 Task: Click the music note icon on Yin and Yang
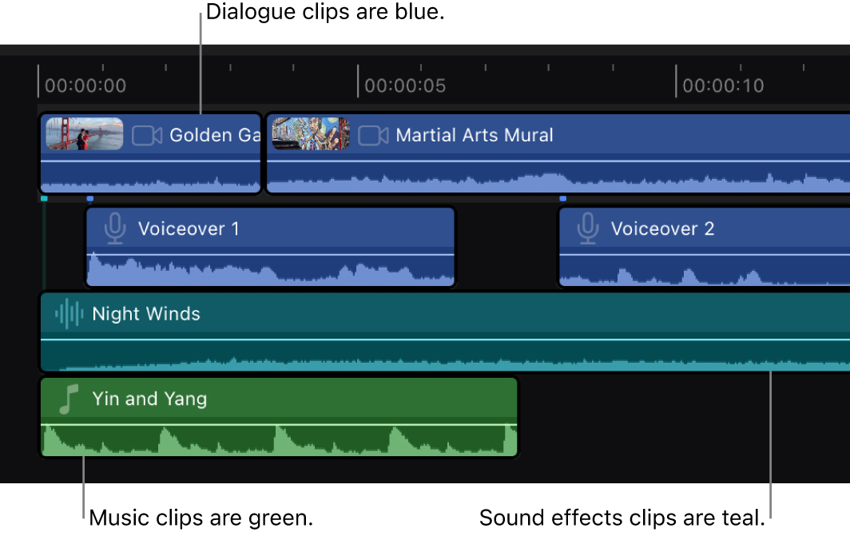pyautogui.click(x=69, y=398)
